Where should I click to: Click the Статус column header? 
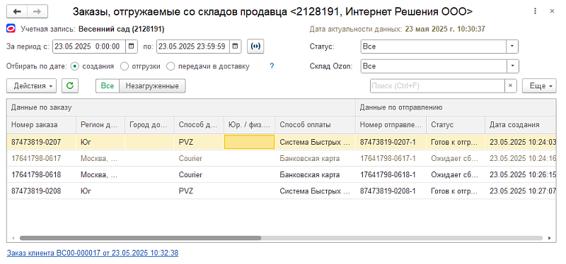pos(456,125)
